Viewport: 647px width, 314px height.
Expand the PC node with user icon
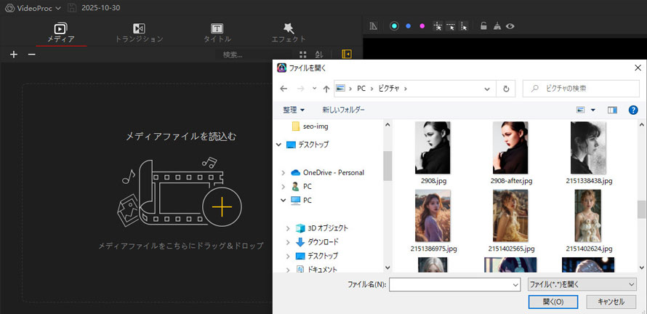tap(283, 187)
